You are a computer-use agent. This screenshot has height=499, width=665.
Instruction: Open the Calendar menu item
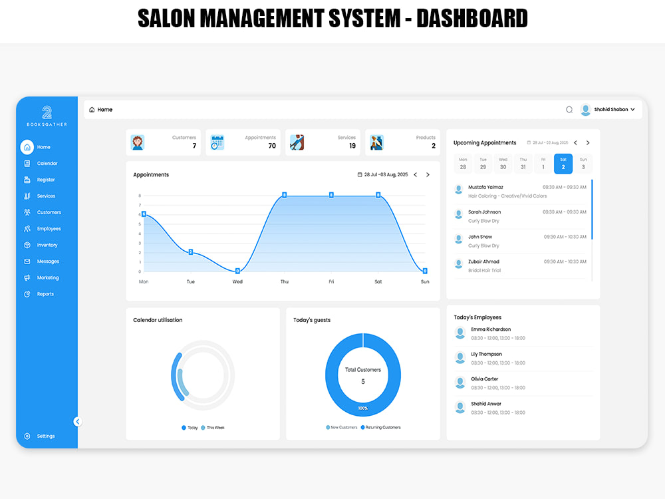(47, 164)
